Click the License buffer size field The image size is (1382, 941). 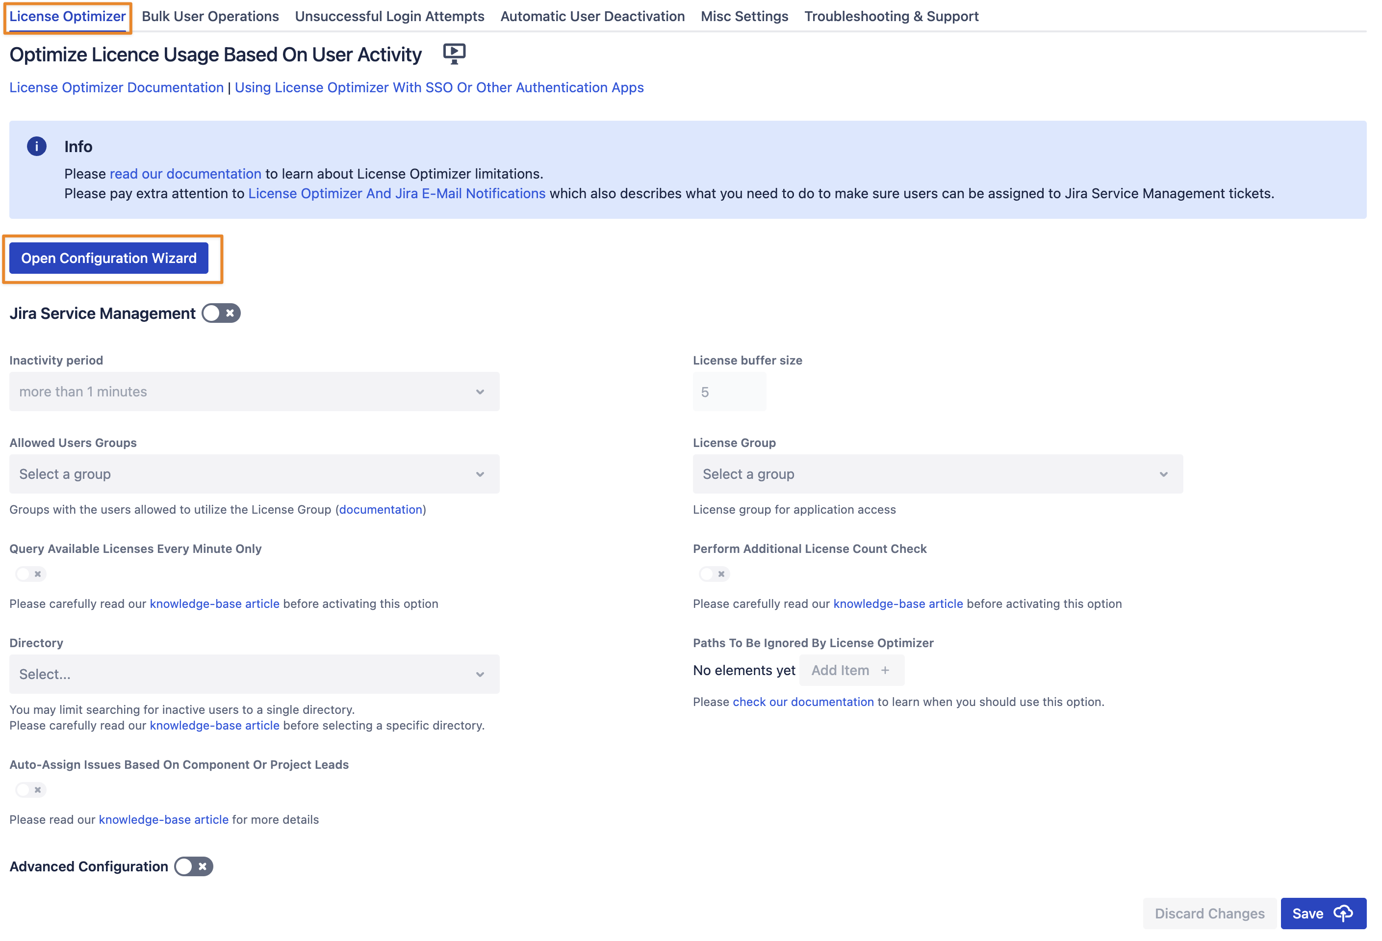729,392
